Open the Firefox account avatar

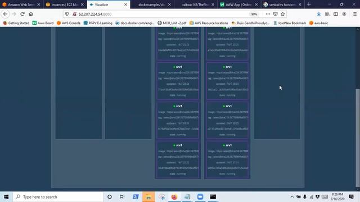(344, 14)
